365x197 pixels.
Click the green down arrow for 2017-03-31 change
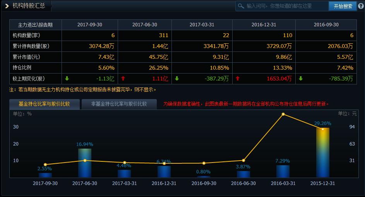[177, 79]
